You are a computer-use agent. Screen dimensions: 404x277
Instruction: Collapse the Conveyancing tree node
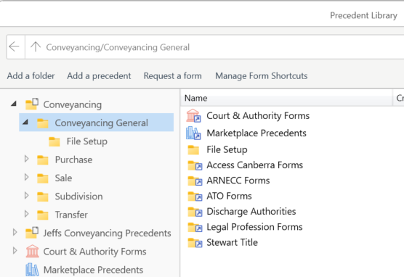(14, 104)
